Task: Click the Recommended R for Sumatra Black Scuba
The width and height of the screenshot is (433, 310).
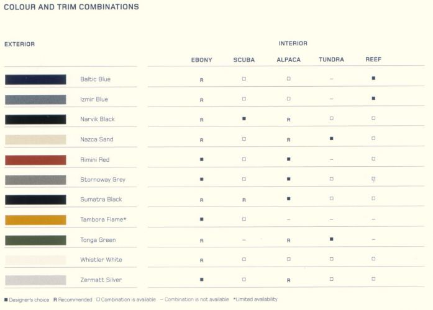Action: click(244, 200)
